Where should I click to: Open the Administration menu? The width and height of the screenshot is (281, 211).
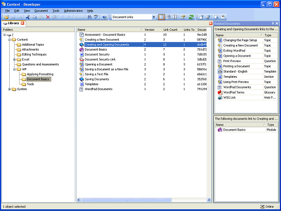(73, 11)
